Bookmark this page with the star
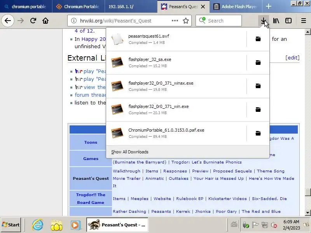The width and height of the screenshot is (311, 233). (186, 21)
